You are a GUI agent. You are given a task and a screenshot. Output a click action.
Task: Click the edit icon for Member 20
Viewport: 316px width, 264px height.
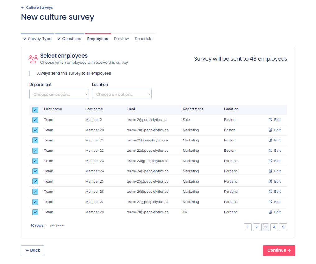[x=270, y=130]
